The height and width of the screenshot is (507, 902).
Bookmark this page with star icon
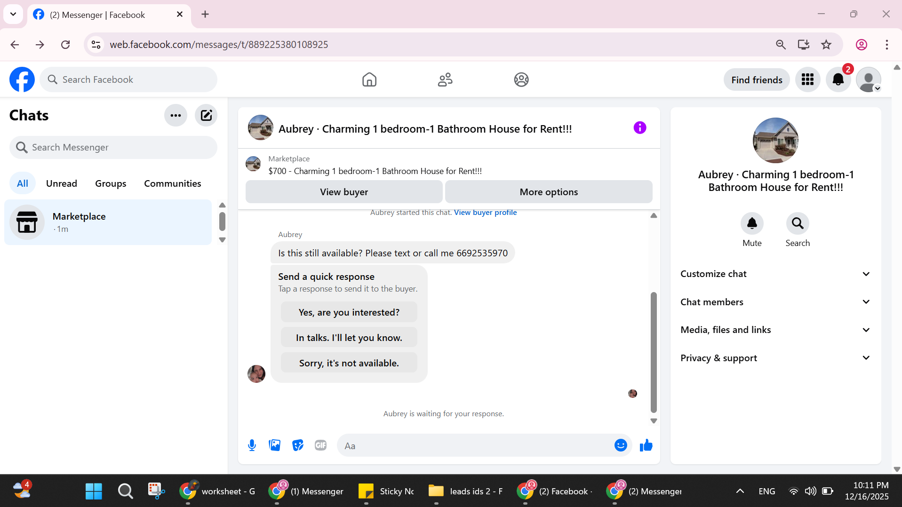[x=826, y=45]
